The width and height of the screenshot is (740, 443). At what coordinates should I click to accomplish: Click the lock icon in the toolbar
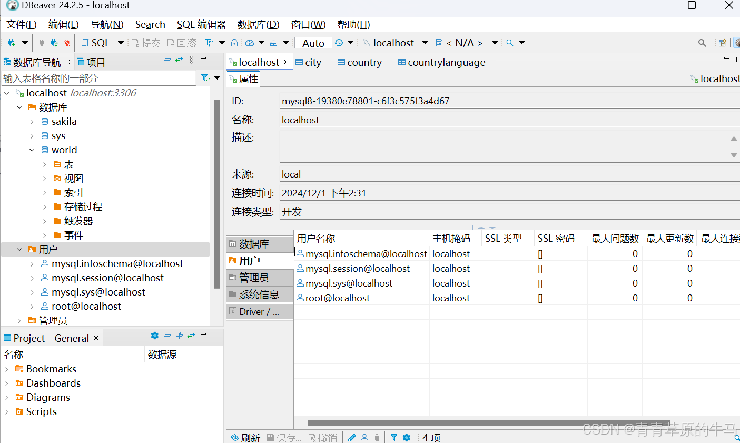click(x=234, y=43)
